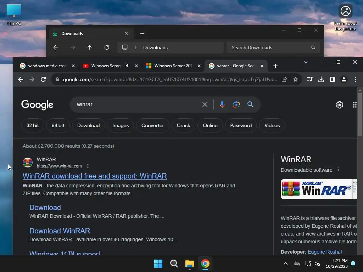The width and height of the screenshot is (363, 272).
Task: Open a new Chrome tab
Action: (x=275, y=66)
